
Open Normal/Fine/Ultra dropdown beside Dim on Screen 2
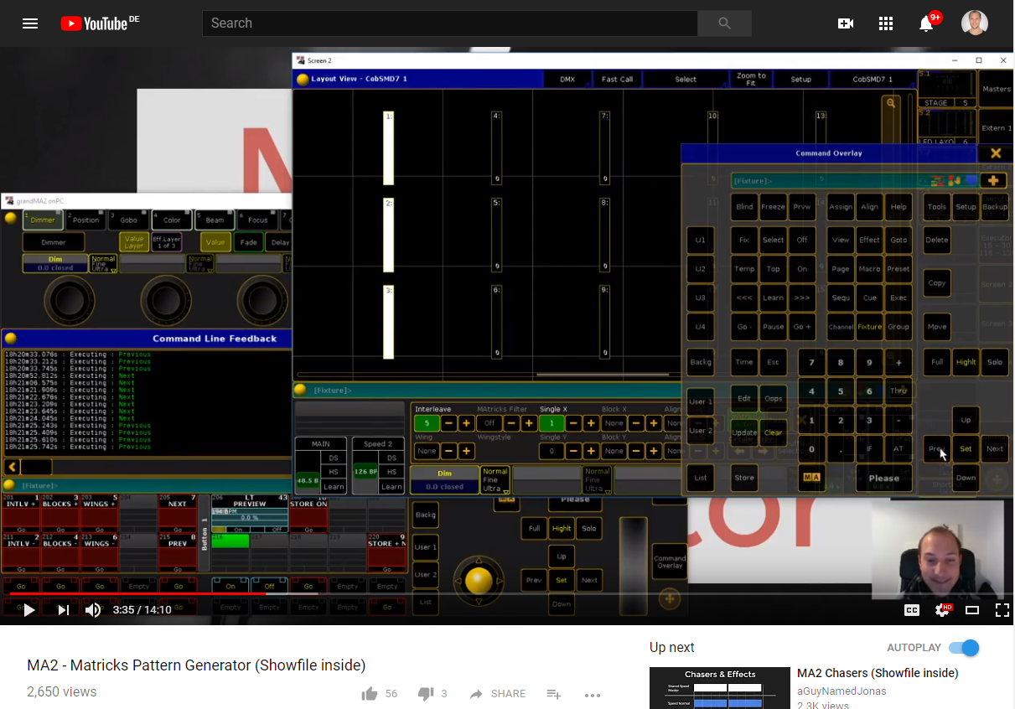pos(495,481)
